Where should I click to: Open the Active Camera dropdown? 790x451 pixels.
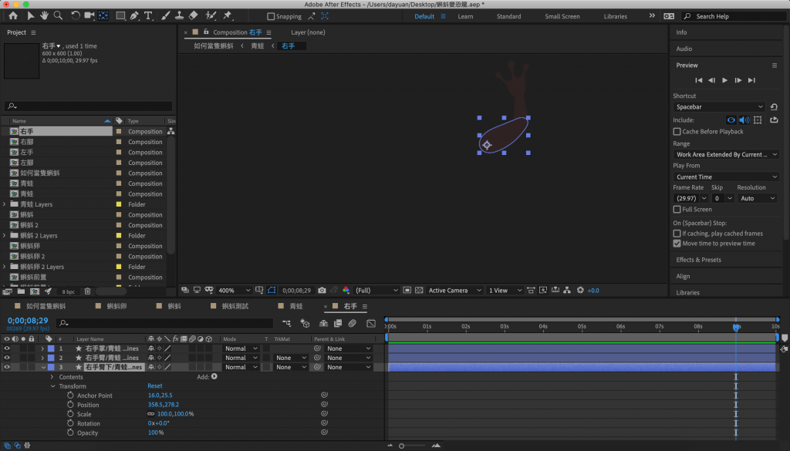click(x=454, y=291)
